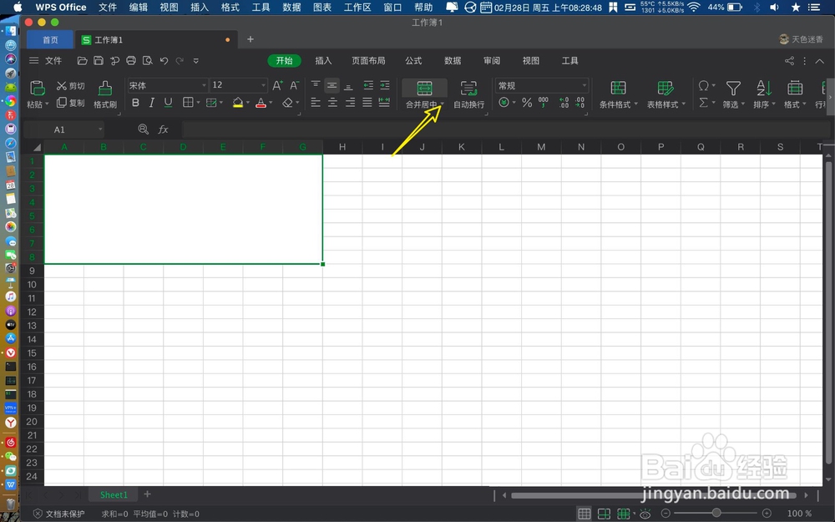The height and width of the screenshot is (522, 835).
Task: Add a new sheet with plus button
Action: (x=148, y=494)
